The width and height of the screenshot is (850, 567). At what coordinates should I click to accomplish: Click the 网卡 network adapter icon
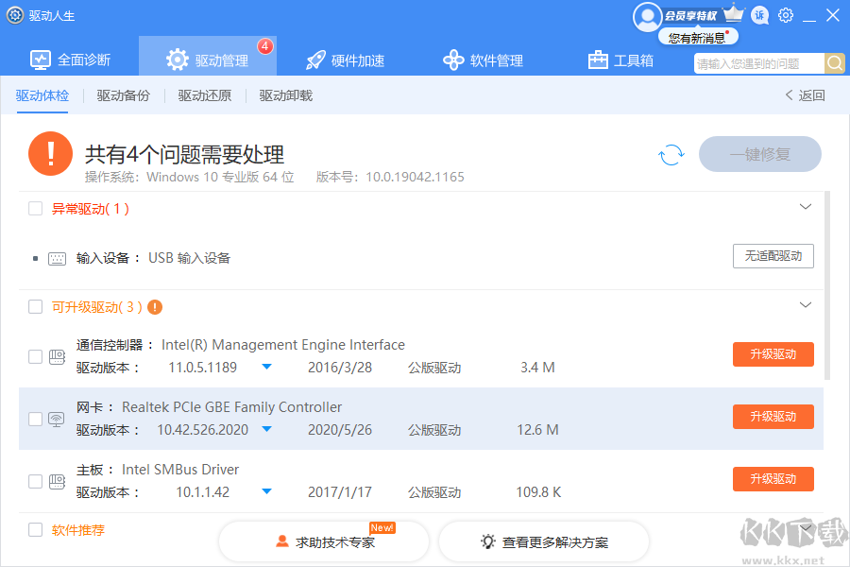click(57, 420)
